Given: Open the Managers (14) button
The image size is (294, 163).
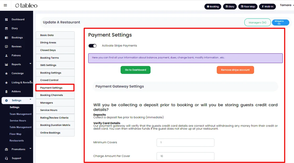Looking at the screenshot, I should click(x=257, y=23).
